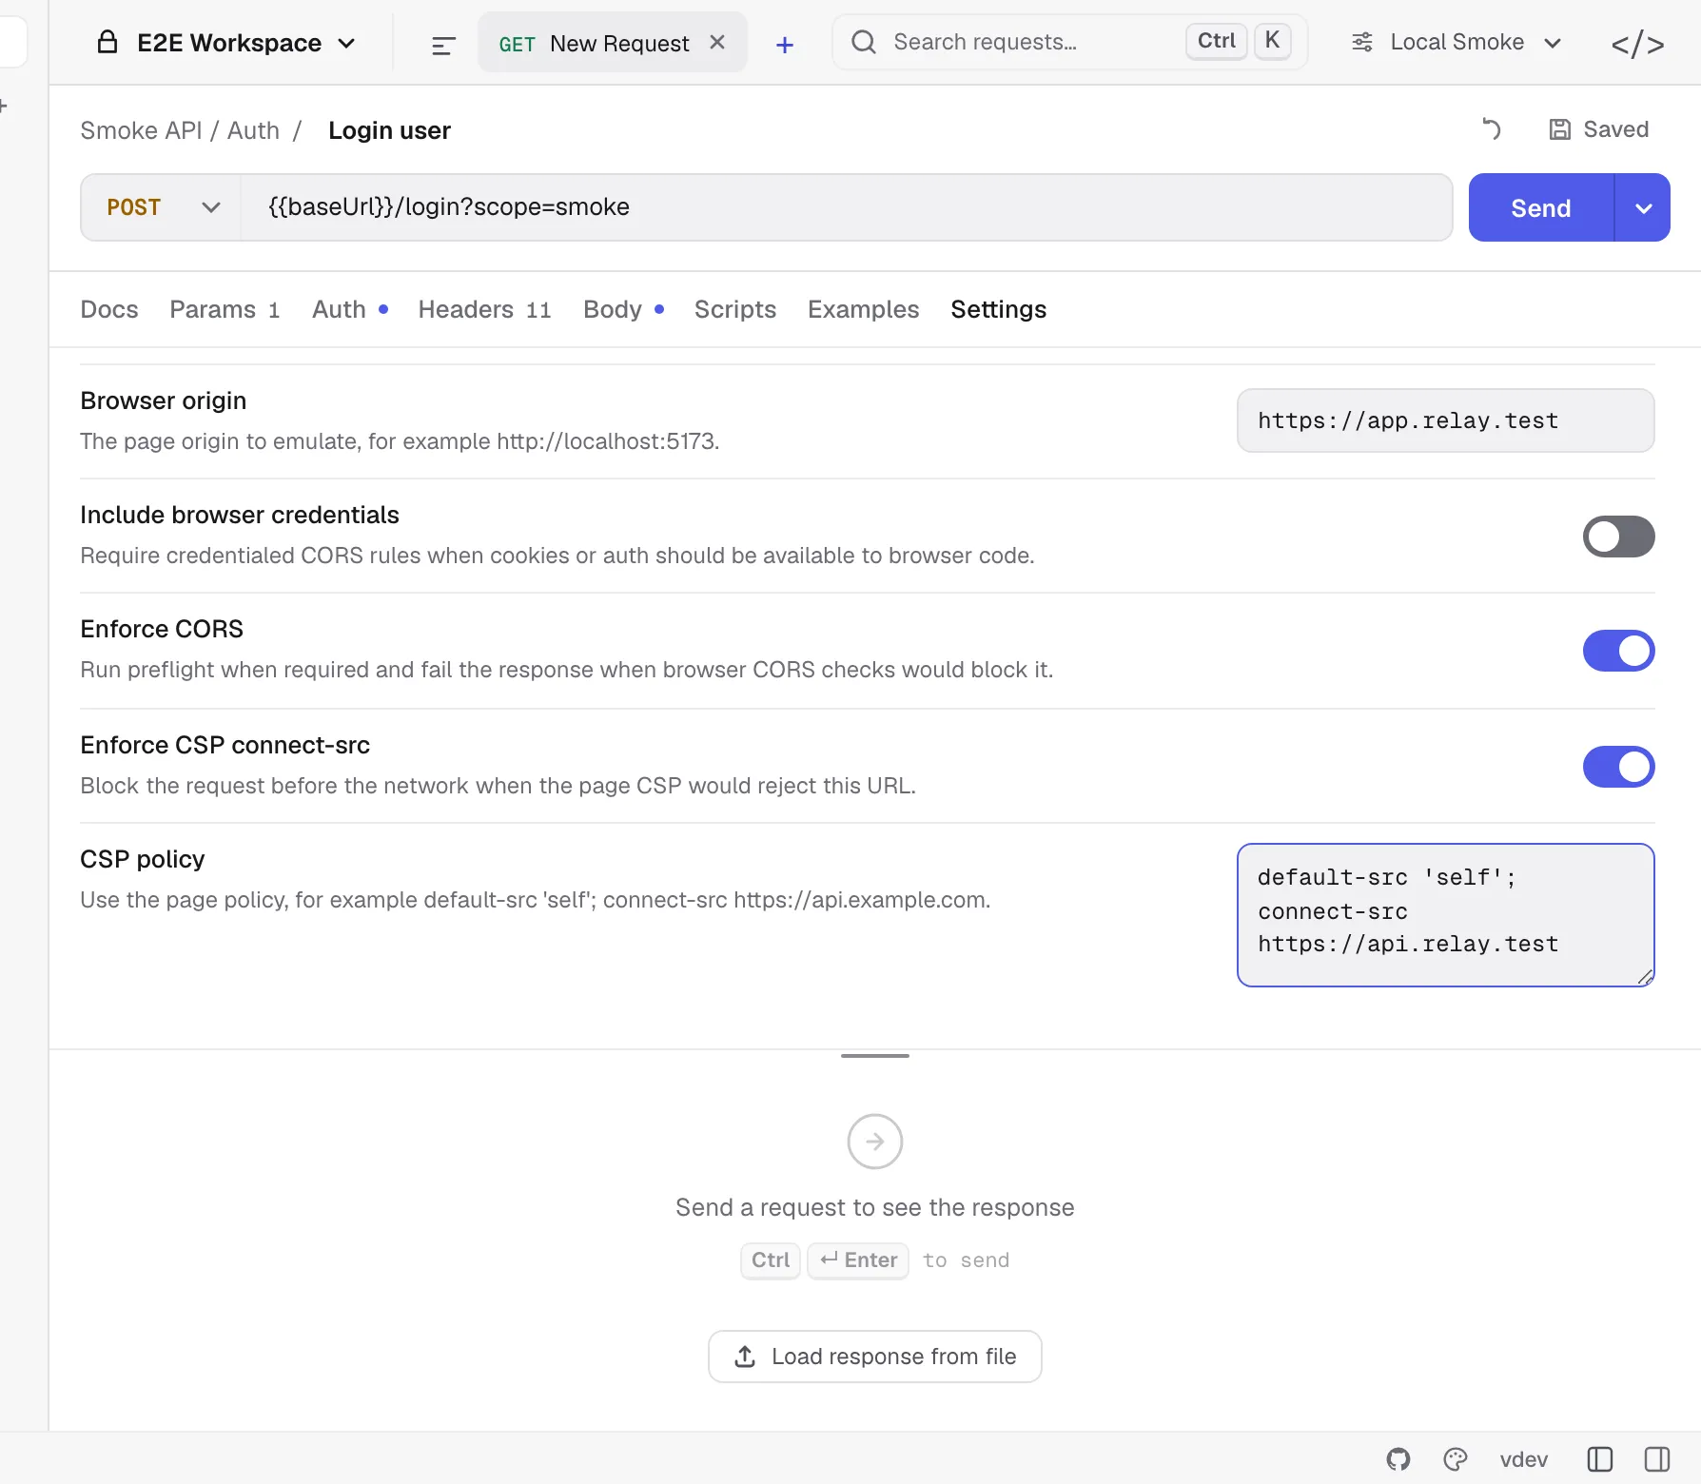
Task: Click the Smoke API breadcrumb
Action: 141,130
